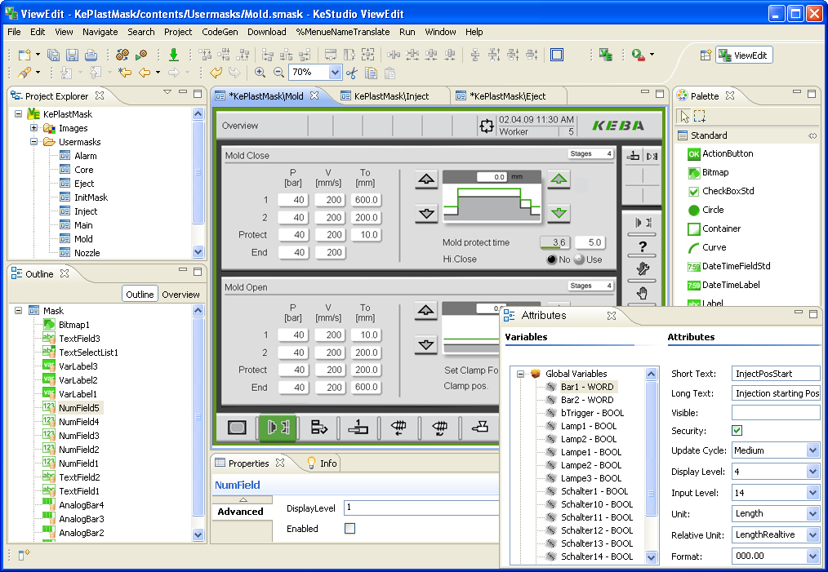Click the Short Text field showing InjectPosStart
The image size is (828, 572).
(774, 373)
